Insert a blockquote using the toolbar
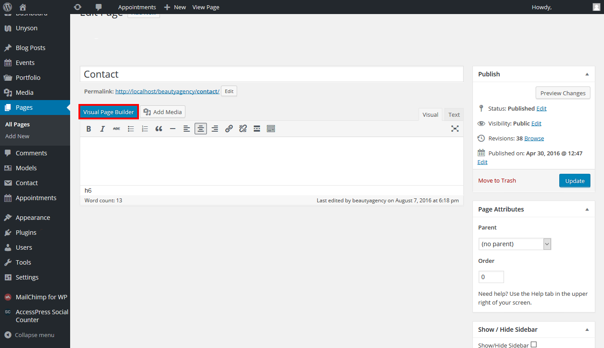Image resolution: width=604 pixels, height=348 pixels. pos(159,129)
